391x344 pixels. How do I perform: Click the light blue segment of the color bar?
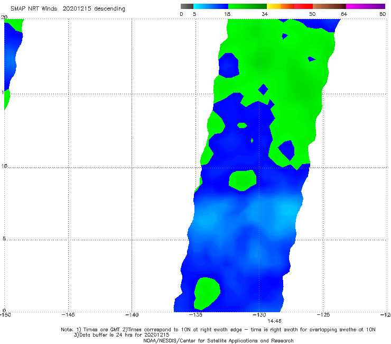[211, 6]
